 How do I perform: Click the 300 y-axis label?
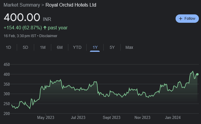pyautogui.click(x=7, y=94)
